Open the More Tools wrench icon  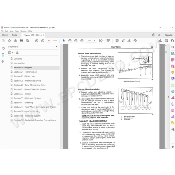173,129
